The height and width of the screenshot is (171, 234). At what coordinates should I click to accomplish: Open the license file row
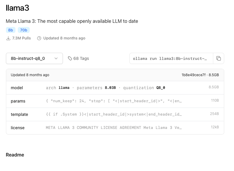click(115, 128)
